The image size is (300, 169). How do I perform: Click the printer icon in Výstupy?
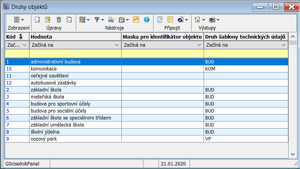pyautogui.click(x=212, y=19)
